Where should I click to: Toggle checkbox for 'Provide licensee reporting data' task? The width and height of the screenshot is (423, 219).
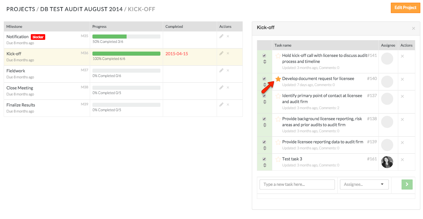pyautogui.click(x=264, y=142)
